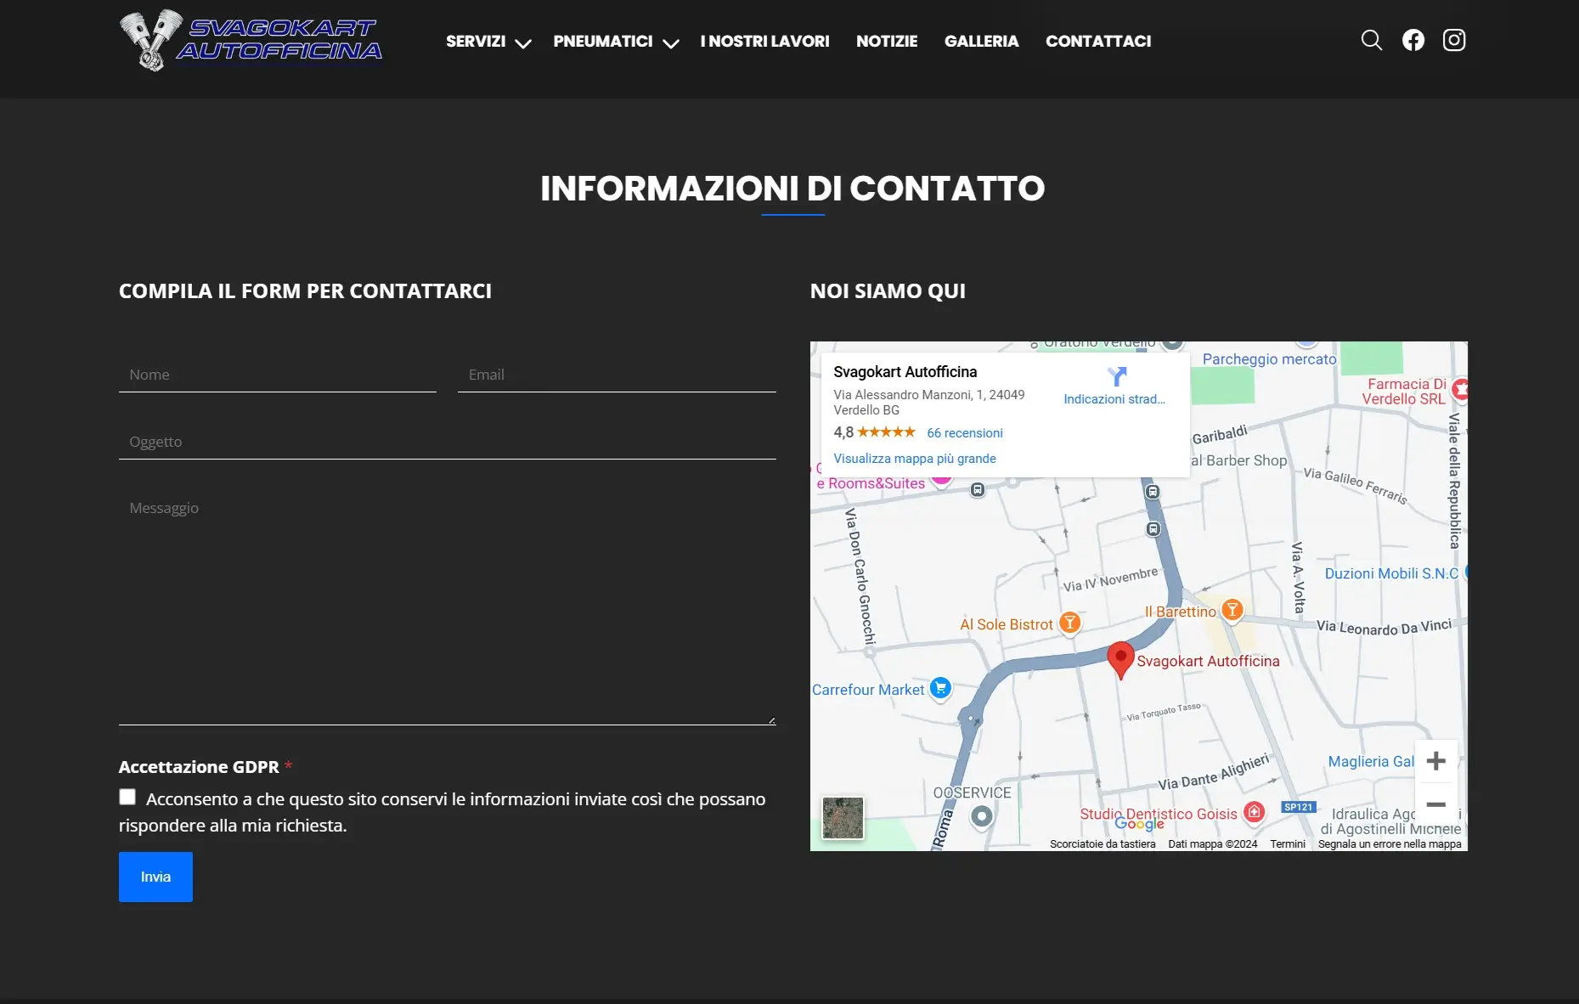Open the 66 recensioni link
The image size is (1579, 1004).
[x=965, y=433]
